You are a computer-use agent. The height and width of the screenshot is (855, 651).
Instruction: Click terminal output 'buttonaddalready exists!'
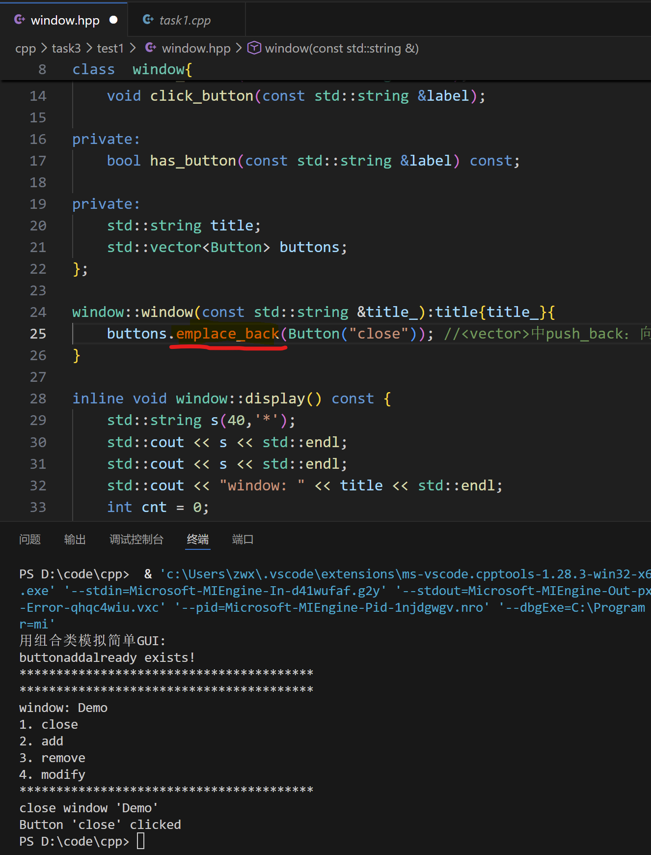click(107, 658)
